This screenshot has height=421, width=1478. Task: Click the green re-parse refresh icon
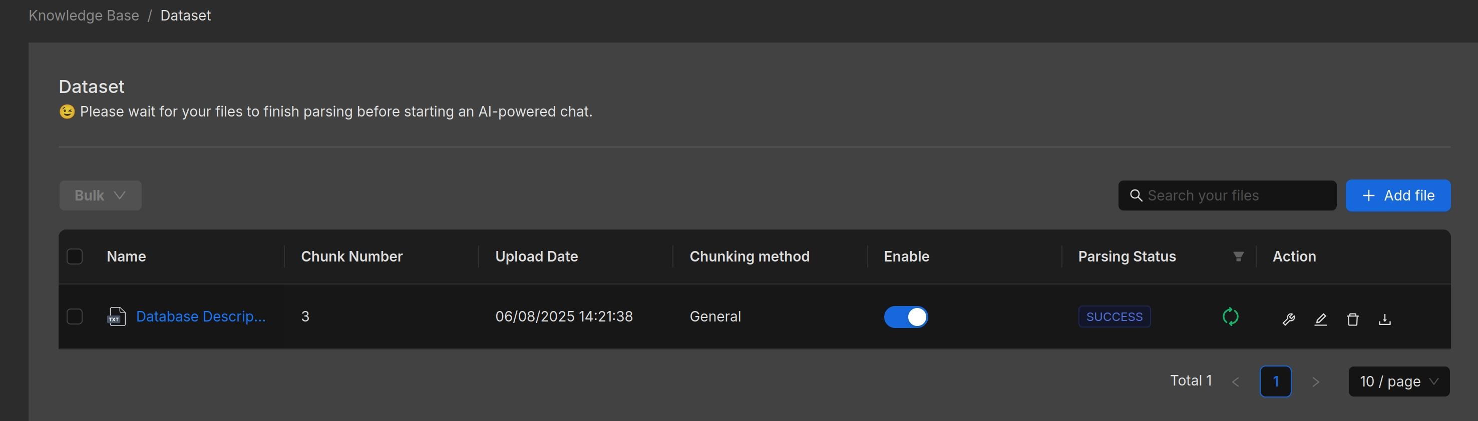pos(1230,317)
